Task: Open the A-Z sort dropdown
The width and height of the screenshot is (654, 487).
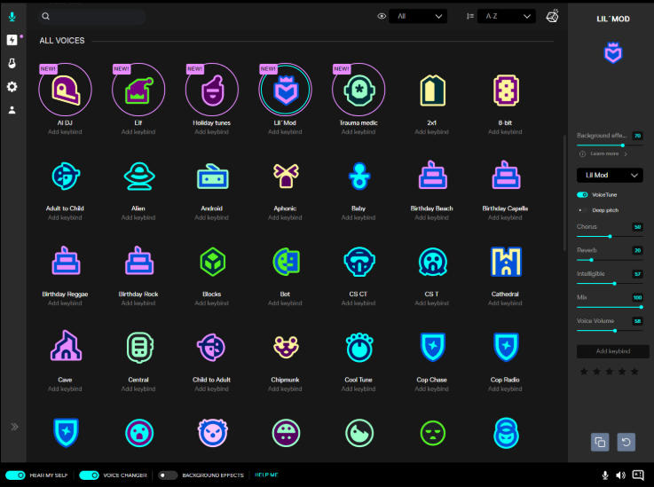Action: click(x=507, y=16)
